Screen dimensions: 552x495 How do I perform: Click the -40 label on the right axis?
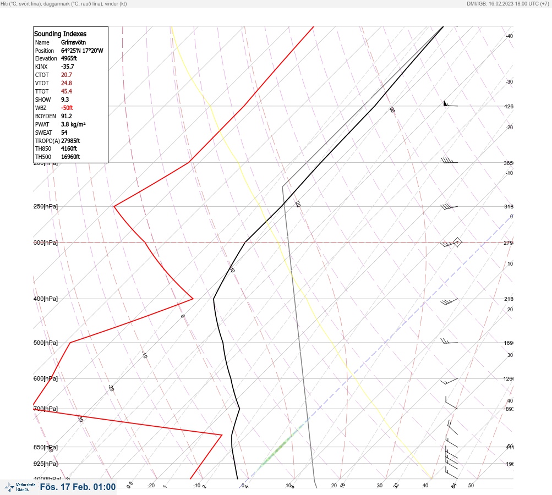[x=510, y=36]
